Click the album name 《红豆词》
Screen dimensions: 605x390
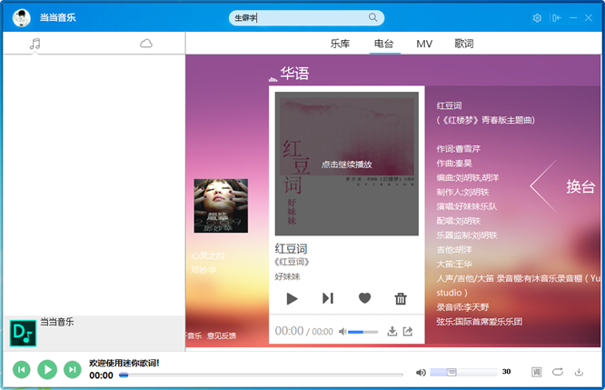pos(292,262)
